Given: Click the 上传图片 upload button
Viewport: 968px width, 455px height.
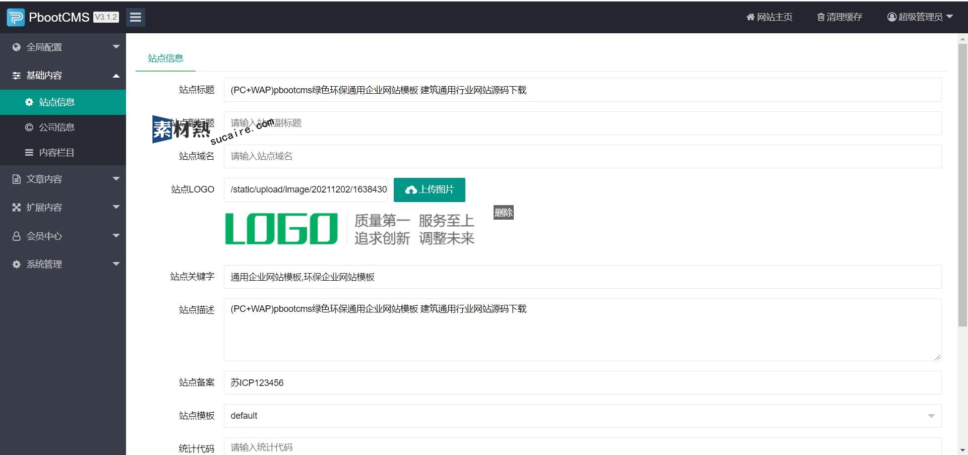Looking at the screenshot, I should click(429, 189).
